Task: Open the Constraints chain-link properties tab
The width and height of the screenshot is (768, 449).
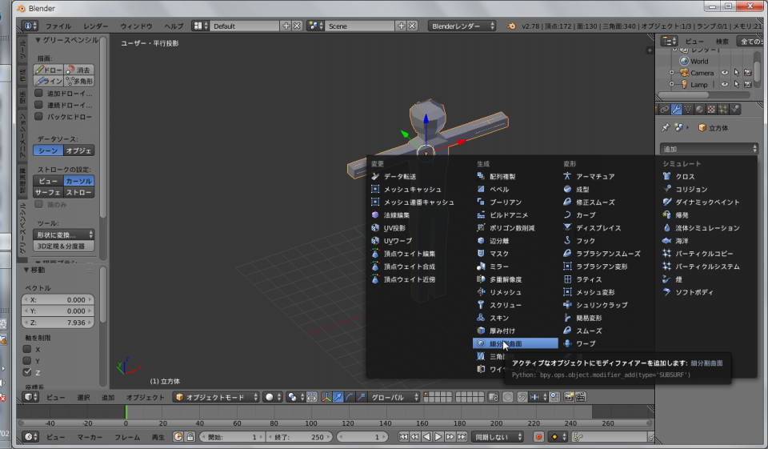Action: click(x=665, y=110)
